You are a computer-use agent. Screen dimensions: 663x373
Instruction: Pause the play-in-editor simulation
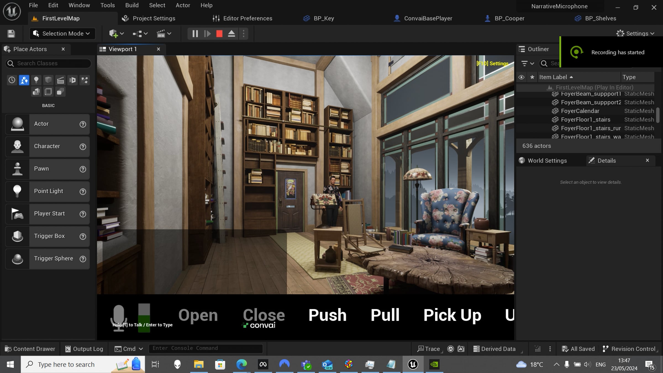(195, 34)
